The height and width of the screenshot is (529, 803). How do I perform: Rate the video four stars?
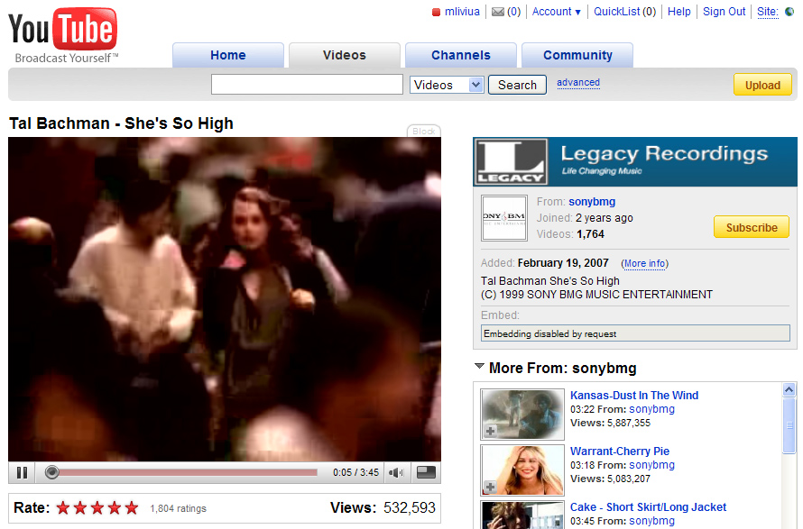[x=115, y=508]
